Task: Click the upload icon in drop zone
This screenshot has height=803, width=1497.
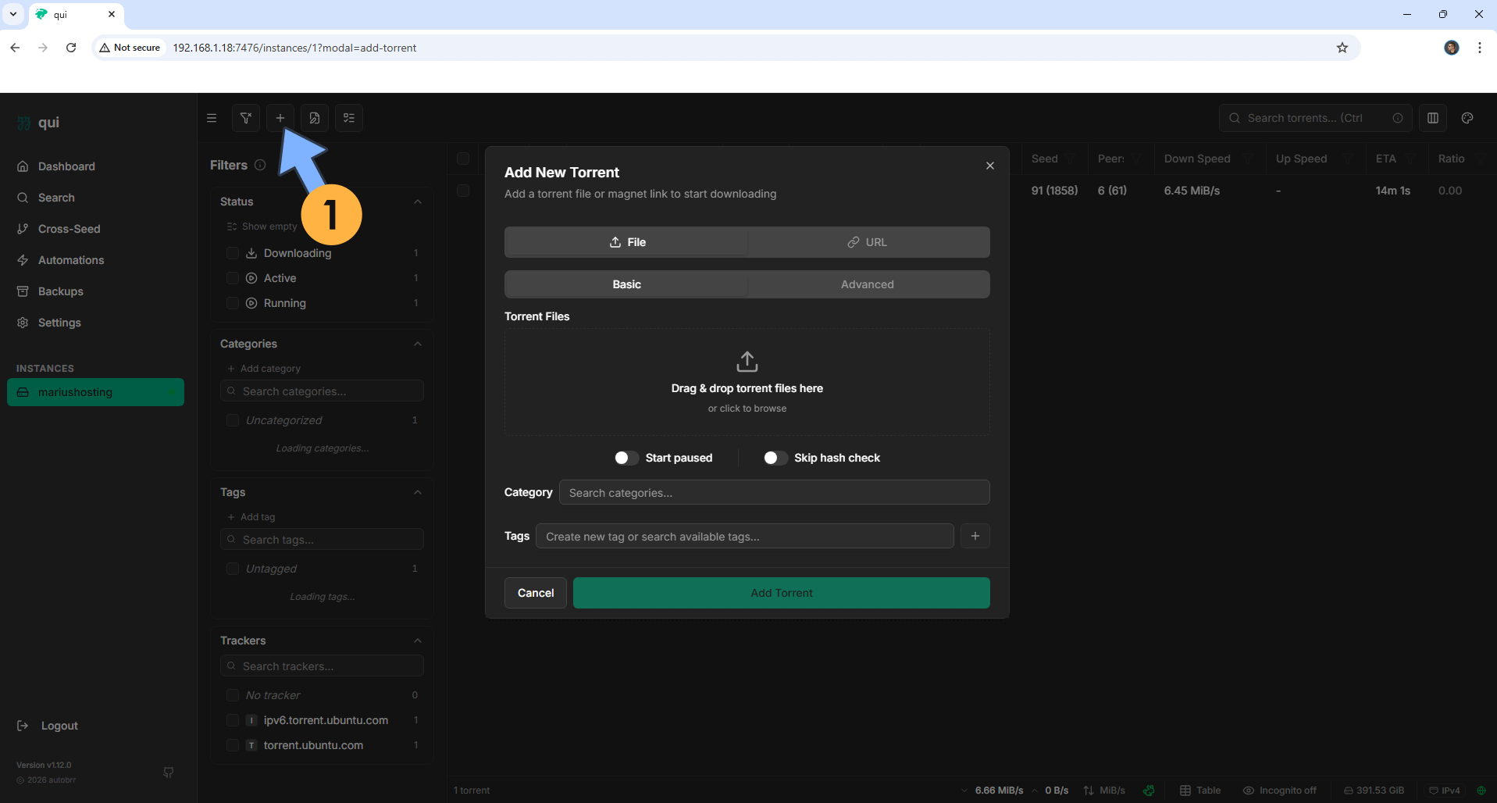Action: tap(747, 362)
